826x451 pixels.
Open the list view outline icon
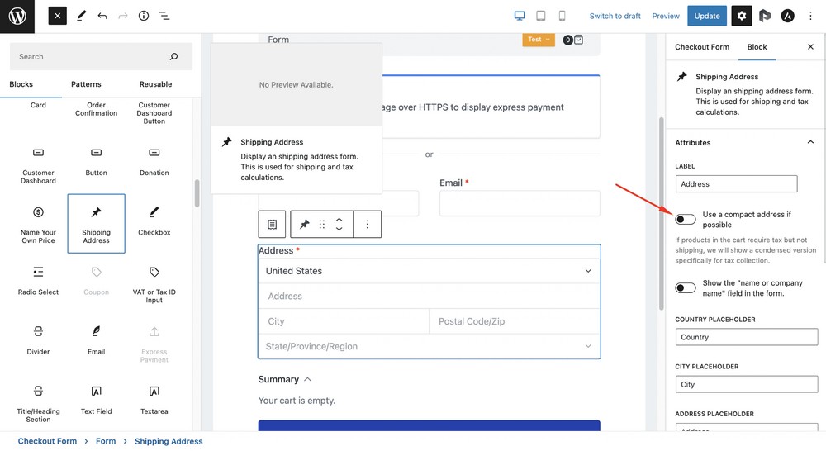pyautogui.click(x=164, y=16)
